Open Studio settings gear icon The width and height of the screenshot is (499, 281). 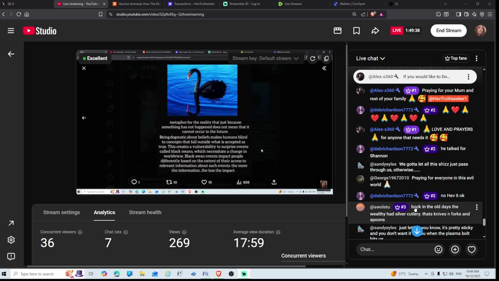11,240
